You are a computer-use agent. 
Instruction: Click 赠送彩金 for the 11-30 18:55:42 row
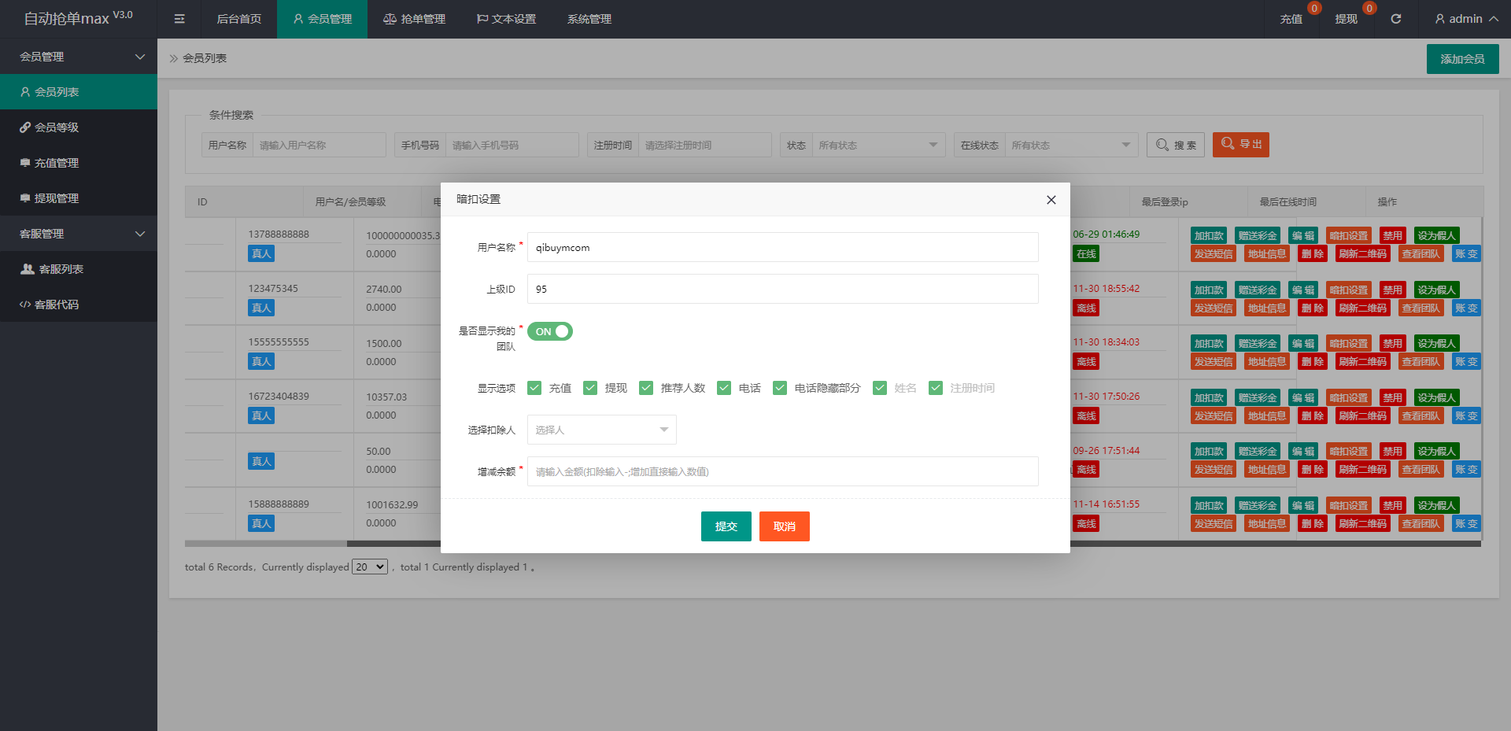[1258, 290]
